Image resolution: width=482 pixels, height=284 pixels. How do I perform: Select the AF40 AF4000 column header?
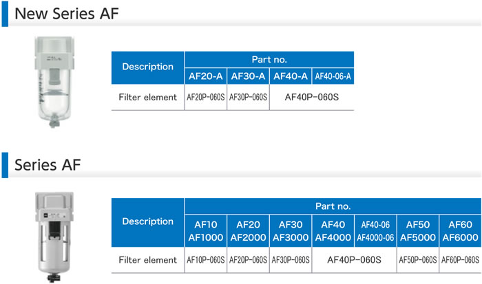coord(333,230)
